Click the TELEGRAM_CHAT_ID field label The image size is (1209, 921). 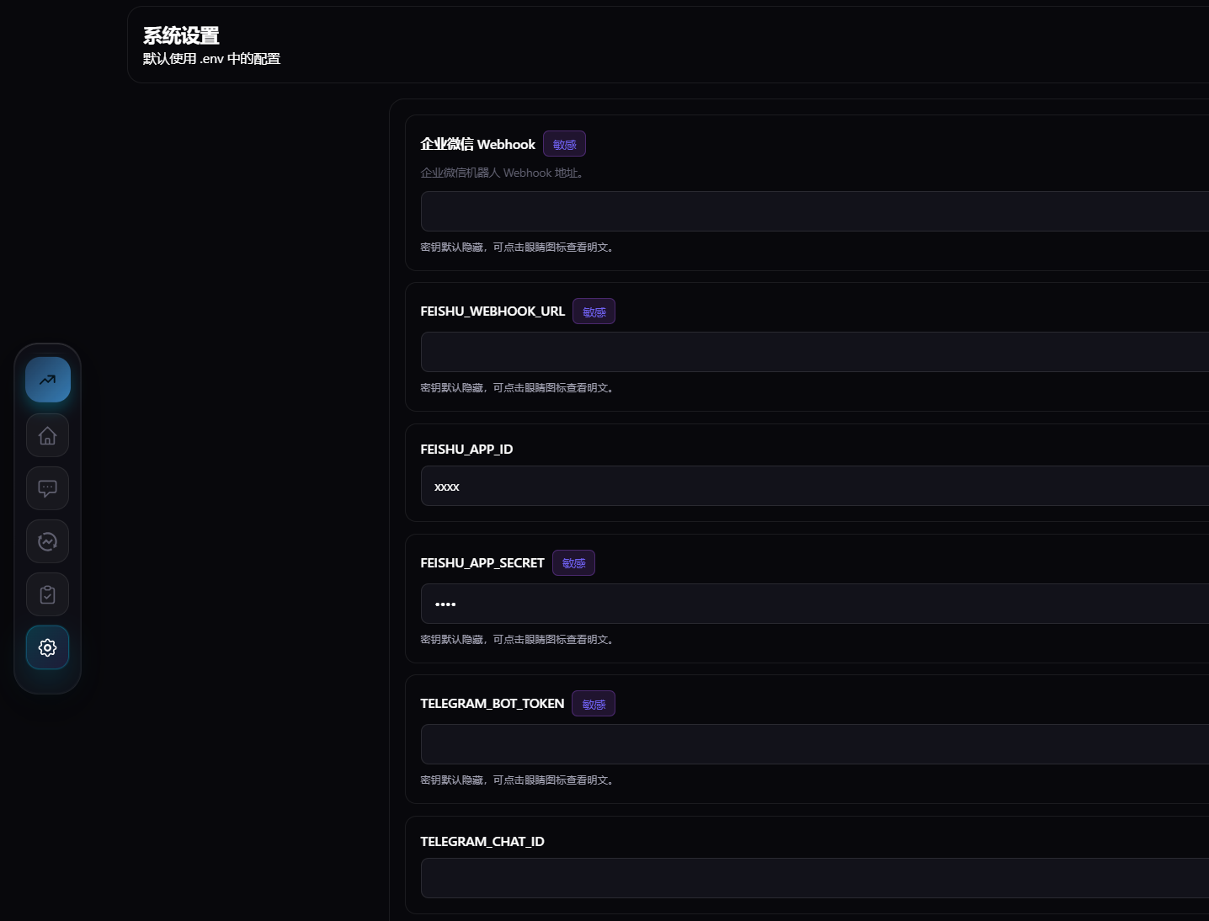tap(482, 841)
